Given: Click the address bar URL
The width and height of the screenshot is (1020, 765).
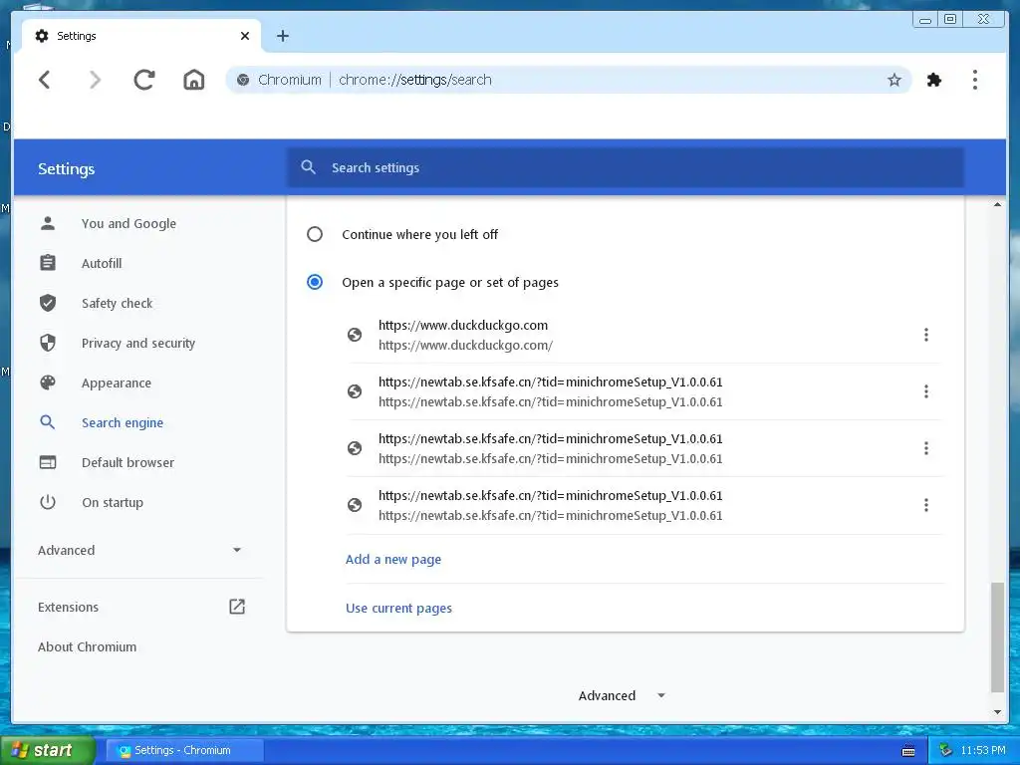Looking at the screenshot, I should pos(415,80).
